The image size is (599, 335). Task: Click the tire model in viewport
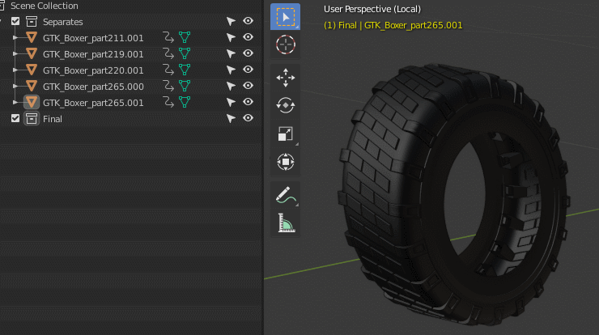(x=452, y=195)
